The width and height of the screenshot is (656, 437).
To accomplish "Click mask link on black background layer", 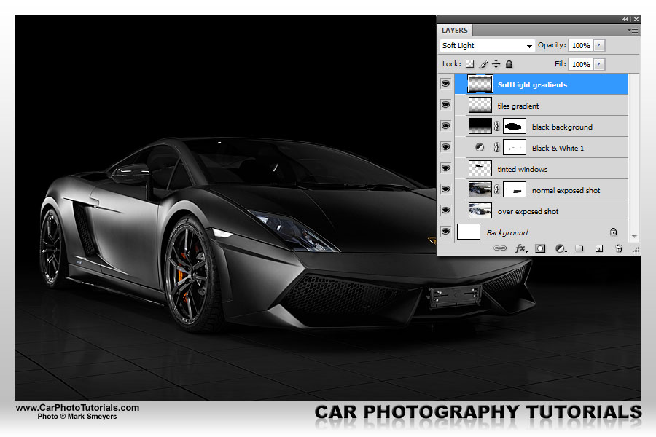I will point(496,126).
